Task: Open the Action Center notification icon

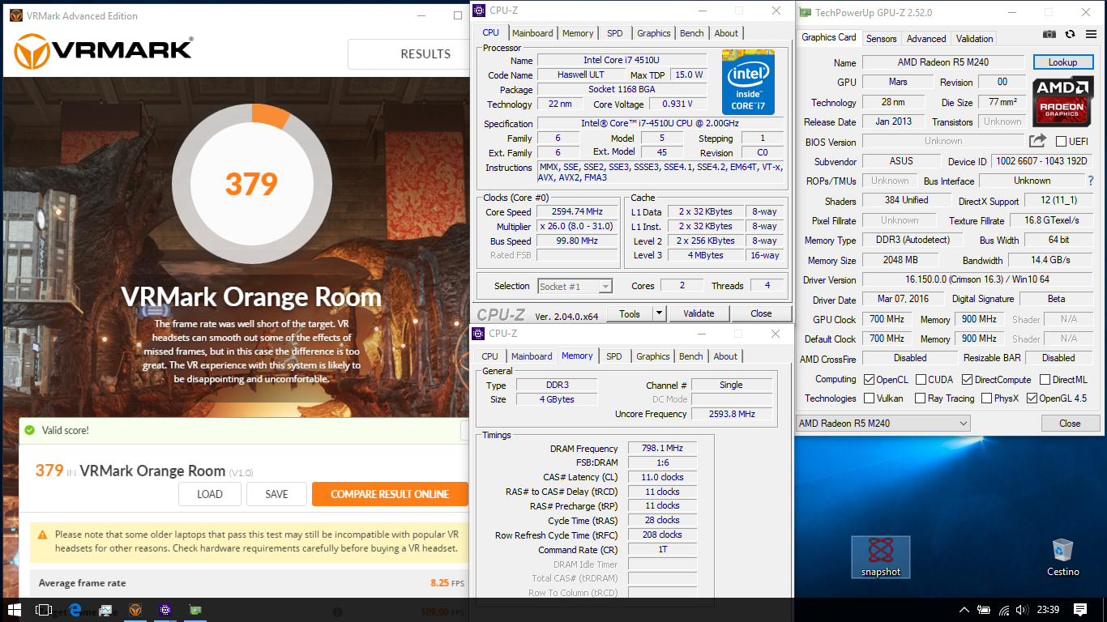Action: (x=1080, y=610)
